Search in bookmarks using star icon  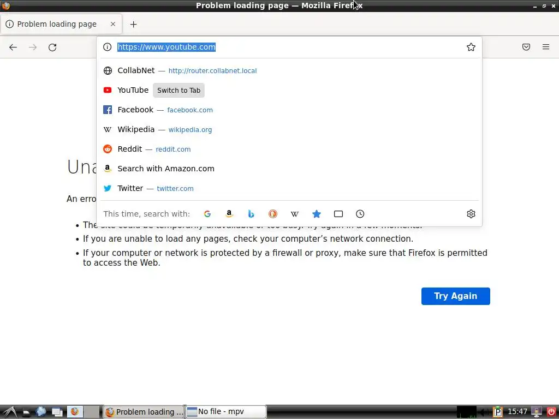317,214
